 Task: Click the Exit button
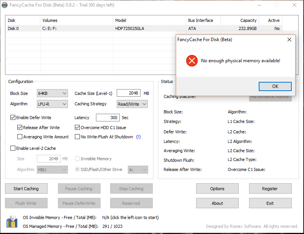tap(270, 203)
